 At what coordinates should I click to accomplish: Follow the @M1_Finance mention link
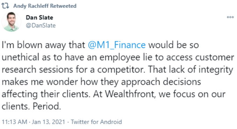(117, 45)
